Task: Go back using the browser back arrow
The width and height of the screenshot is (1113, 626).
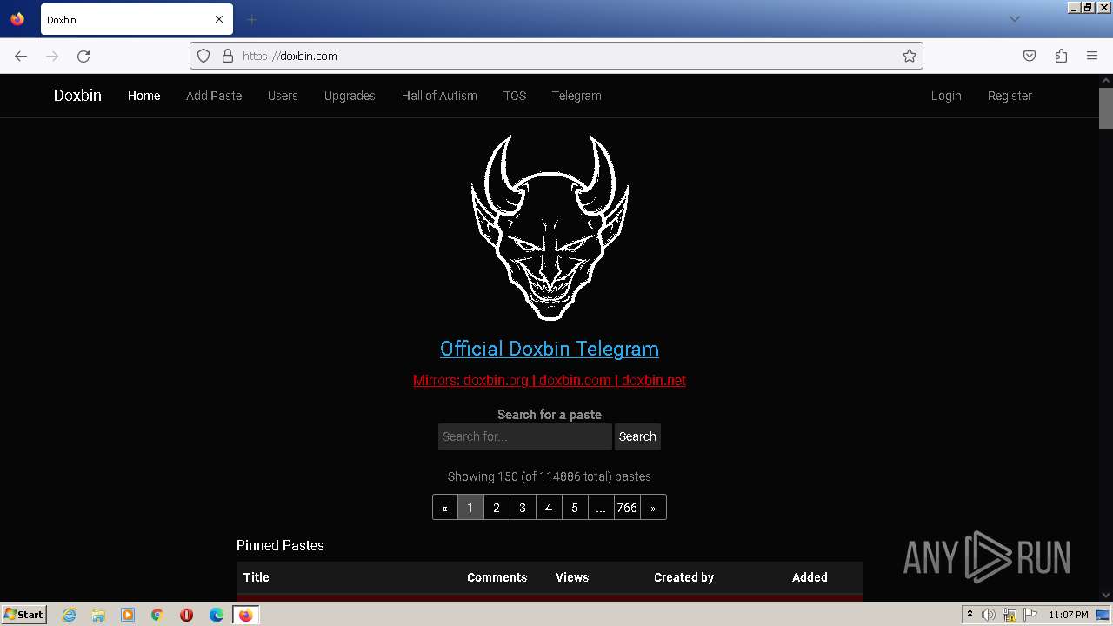Action: [x=21, y=56]
